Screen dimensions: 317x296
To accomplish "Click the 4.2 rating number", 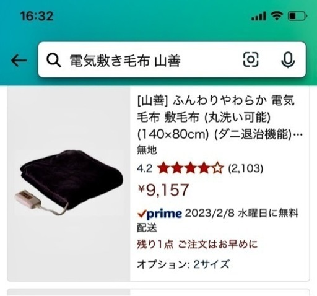I will pyautogui.click(x=145, y=168).
